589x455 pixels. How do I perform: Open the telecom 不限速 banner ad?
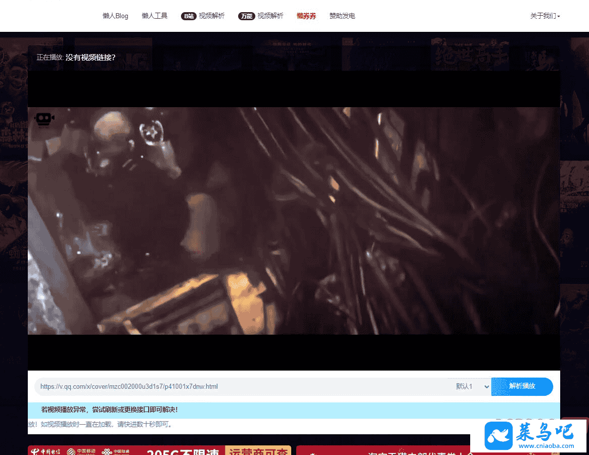(160, 450)
